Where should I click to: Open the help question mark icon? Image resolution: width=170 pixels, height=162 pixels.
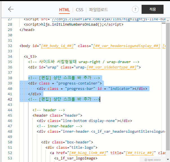(x=135, y=9)
